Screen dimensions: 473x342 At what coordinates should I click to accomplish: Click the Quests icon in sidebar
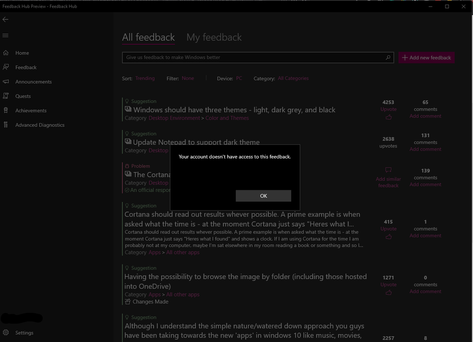[6, 96]
